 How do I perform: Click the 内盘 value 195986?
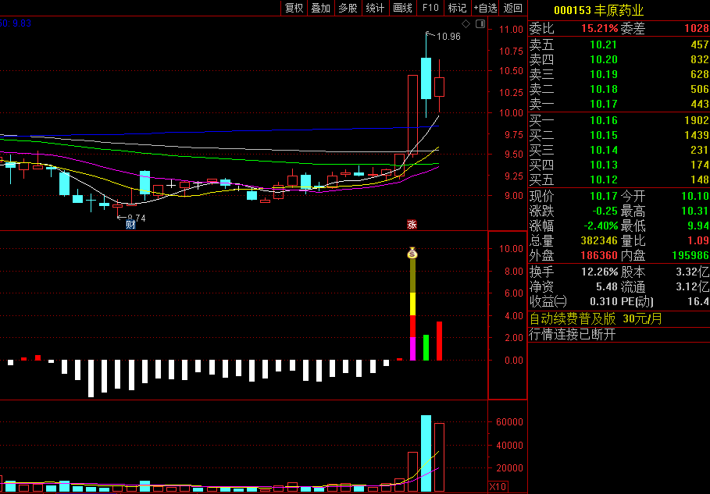pyautogui.click(x=690, y=256)
